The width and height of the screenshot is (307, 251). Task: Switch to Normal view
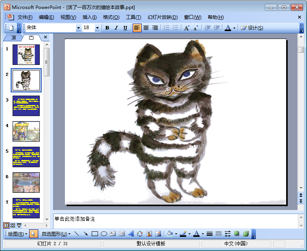coord(6,225)
